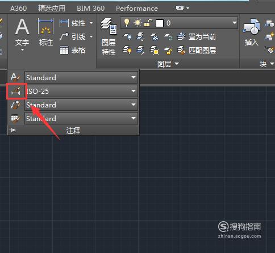This screenshot has height=253, width=275.
Task: Open the Text Style icon
Action: pos(15,77)
